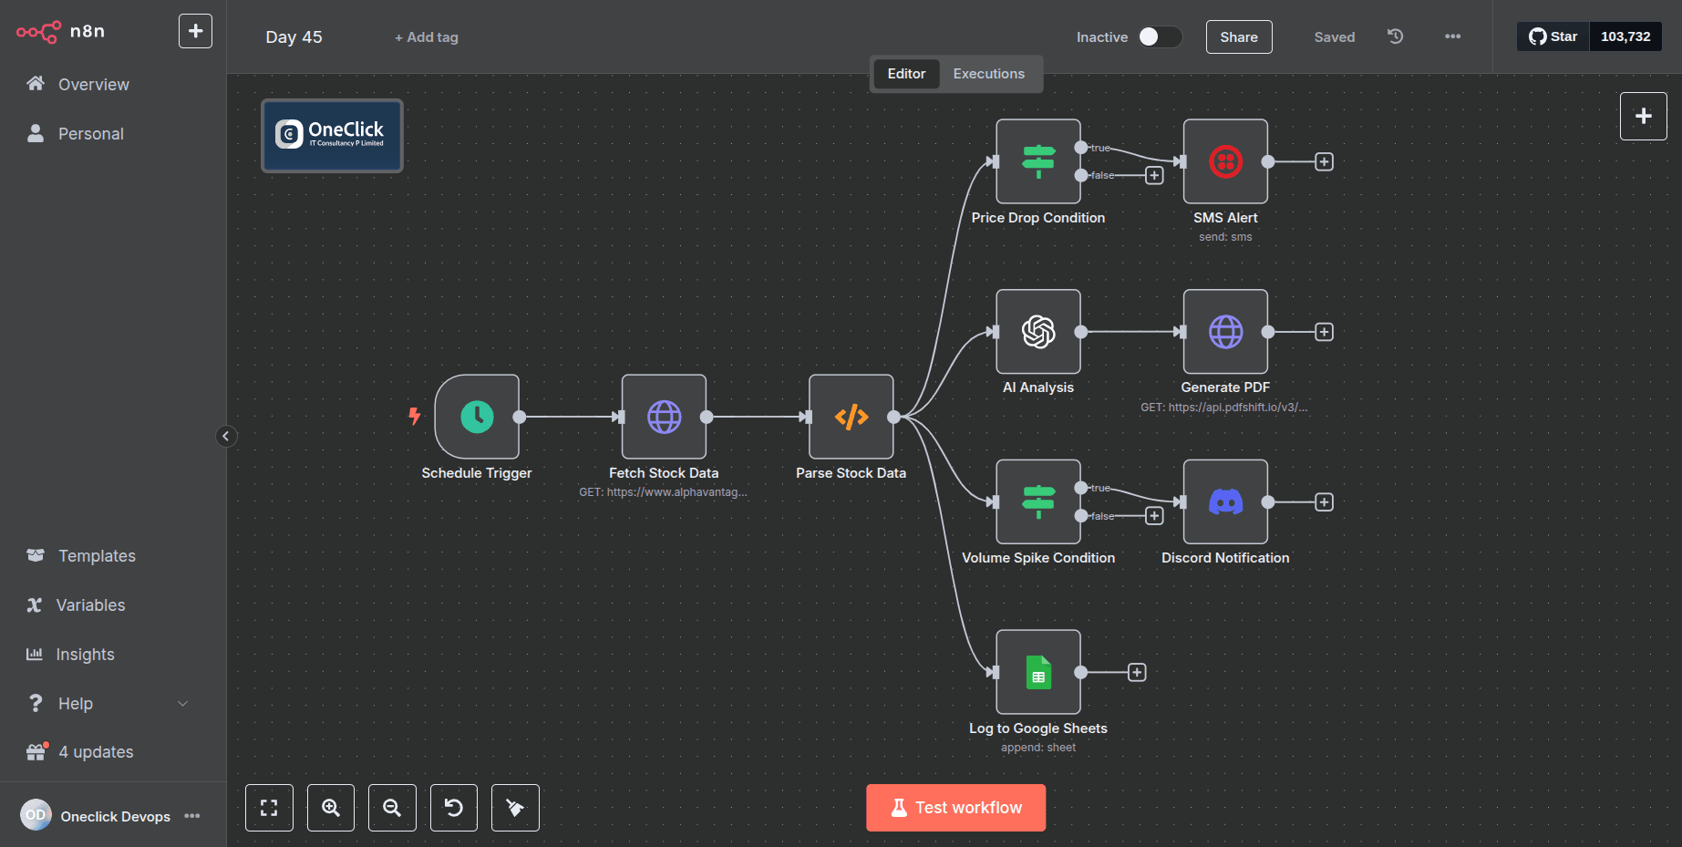1682x847 pixels.
Task: Select the Volume Spike Condition node
Action: tap(1038, 501)
